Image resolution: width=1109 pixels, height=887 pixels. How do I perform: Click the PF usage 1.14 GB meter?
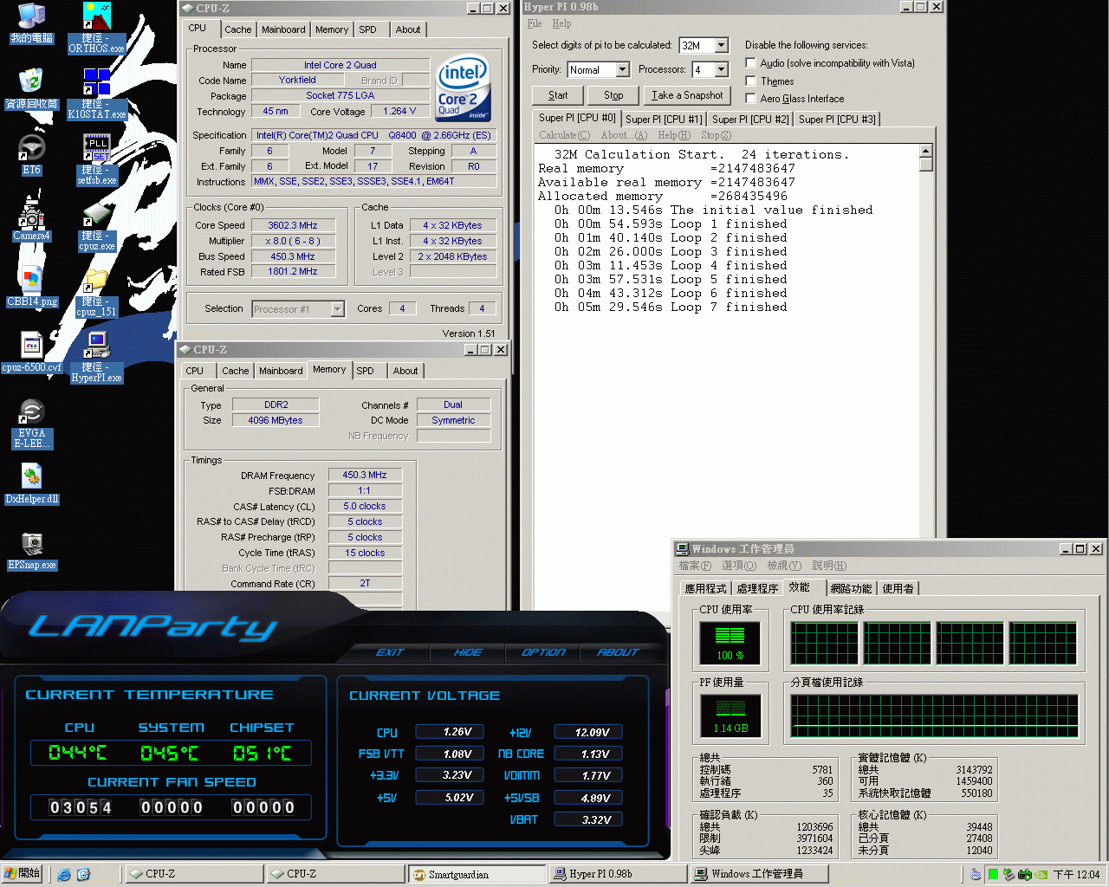pyautogui.click(x=730, y=716)
